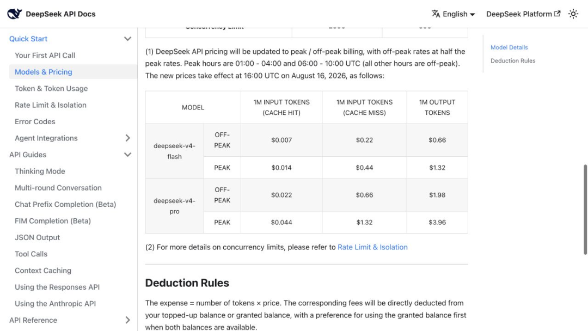The height and width of the screenshot is (331, 588).
Task: Jump to Model Details in table of contents
Action: (x=509, y=47)
